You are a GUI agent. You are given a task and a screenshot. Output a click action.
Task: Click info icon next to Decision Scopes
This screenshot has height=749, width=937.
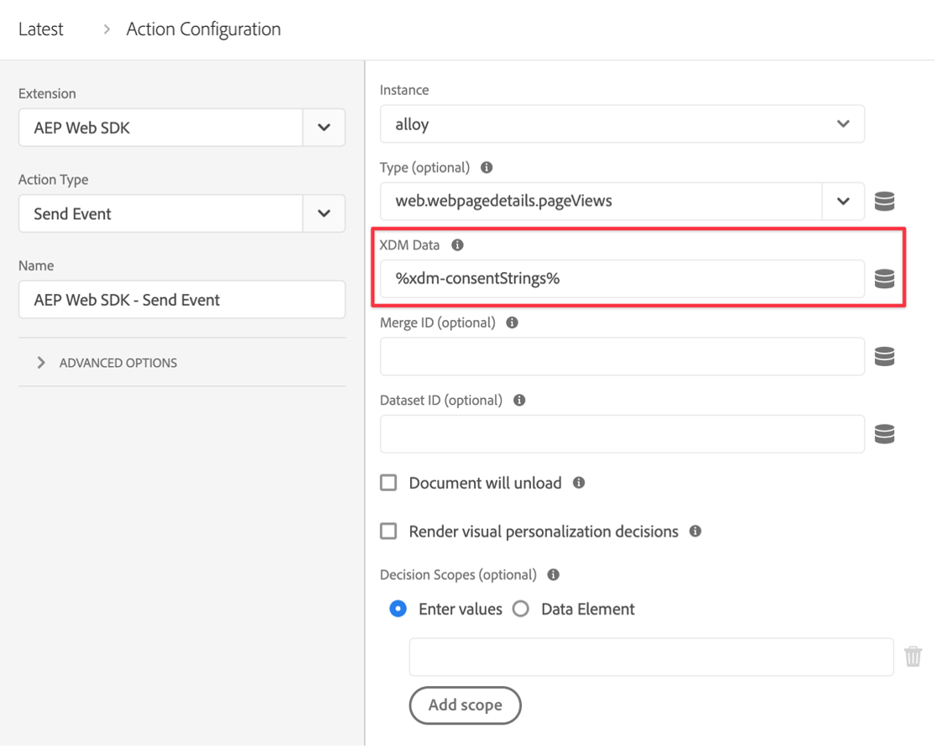pos(553,575)
